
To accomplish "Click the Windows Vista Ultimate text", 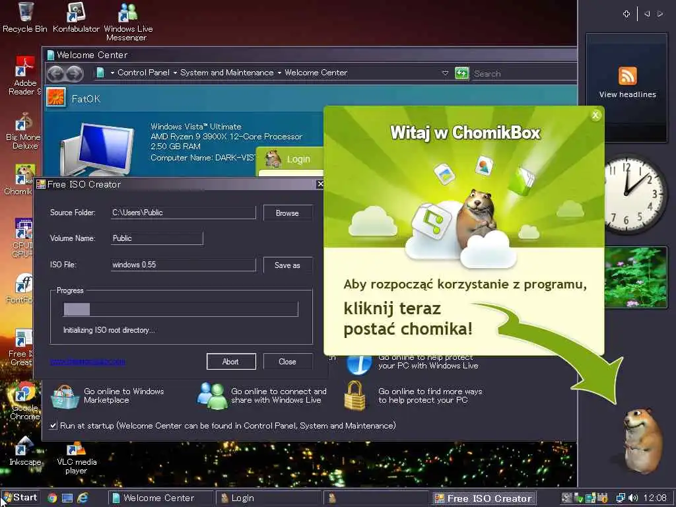I will point(195,126).
